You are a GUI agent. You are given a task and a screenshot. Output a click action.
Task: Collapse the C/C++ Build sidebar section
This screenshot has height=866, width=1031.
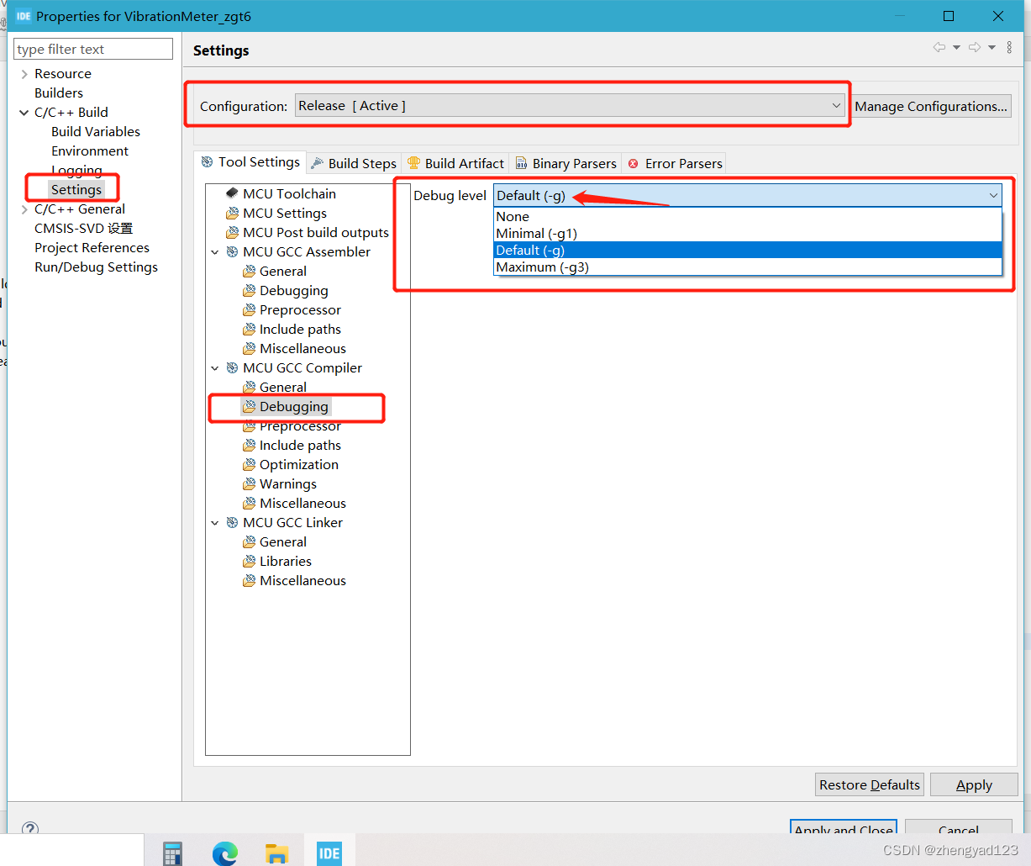(x=23, y=112)
